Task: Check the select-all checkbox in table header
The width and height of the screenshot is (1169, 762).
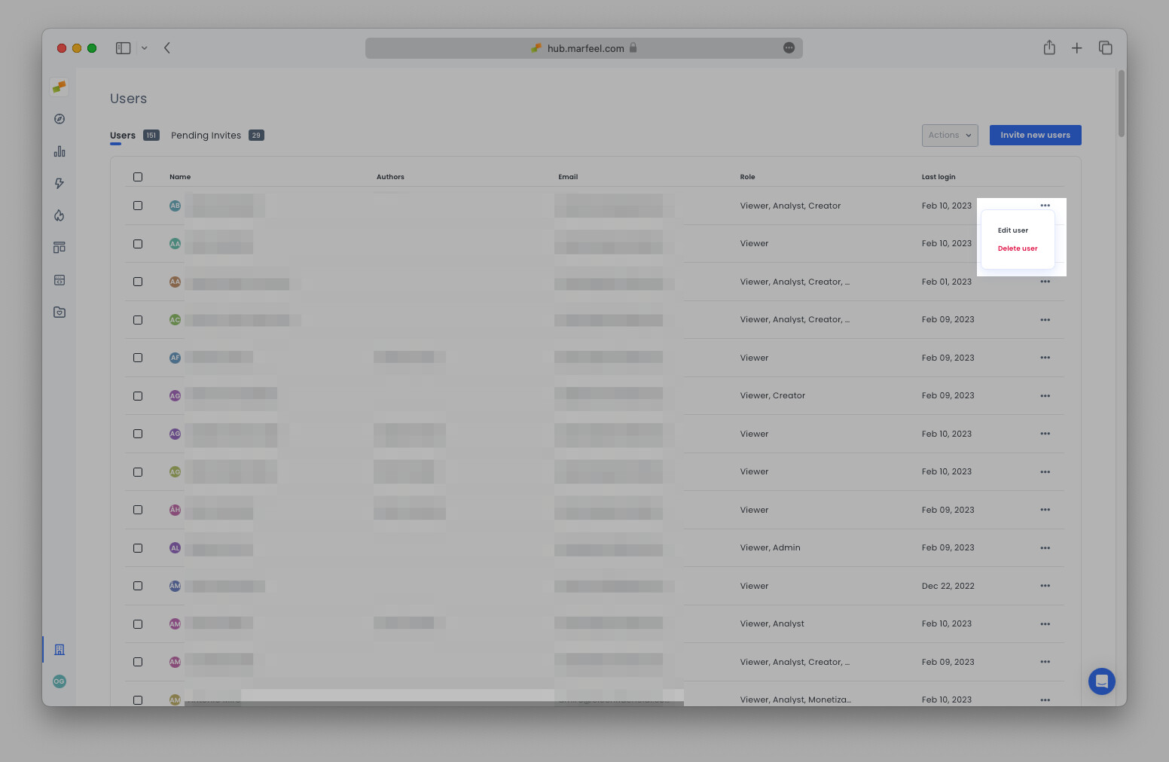Action: 138,176
